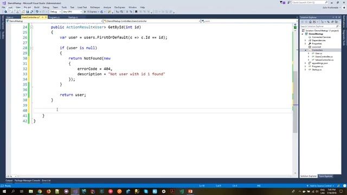The height and width of the screenshot is (195, 347).
Task: Click the Undo toolbar icon
Action: point(37,12)
